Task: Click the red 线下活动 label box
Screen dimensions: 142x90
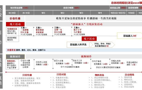Action: [x=89, y=39]
